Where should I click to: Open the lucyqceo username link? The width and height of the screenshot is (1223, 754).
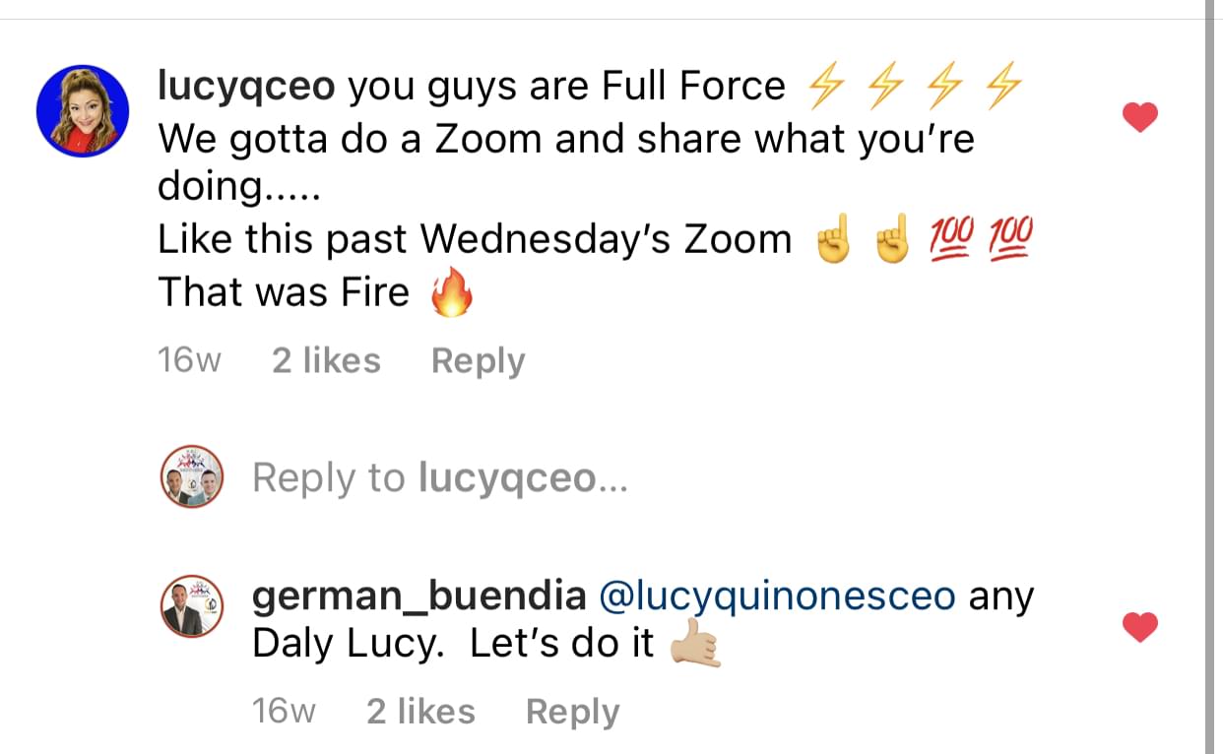pos(245,87)
